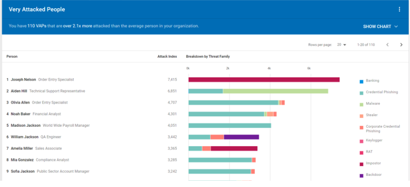Open William Jackson's profile row

(173, 137)
